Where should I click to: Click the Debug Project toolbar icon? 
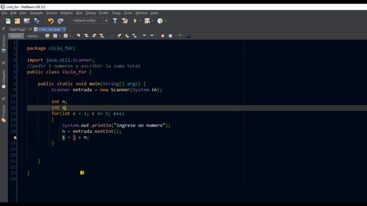coord(147,21)
